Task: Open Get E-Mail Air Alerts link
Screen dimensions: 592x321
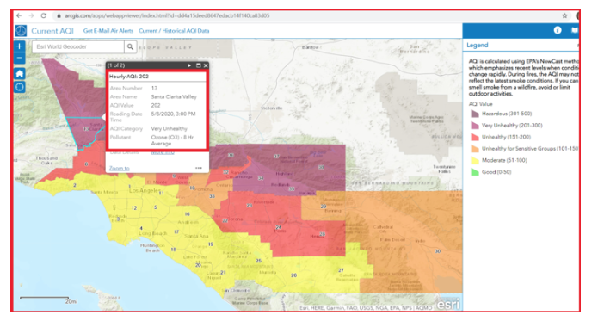Action: 108,31
